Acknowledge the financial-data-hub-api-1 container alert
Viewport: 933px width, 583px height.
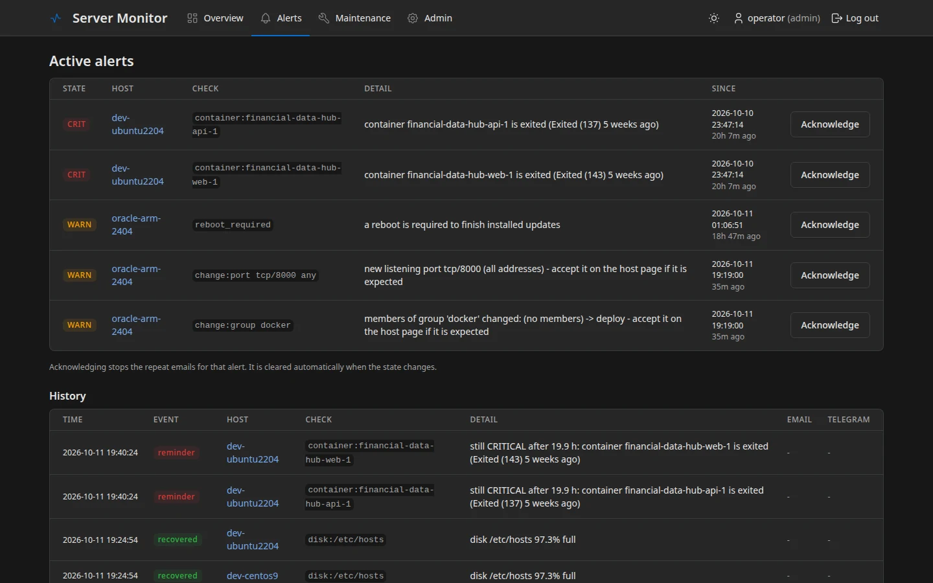(830, 124)
